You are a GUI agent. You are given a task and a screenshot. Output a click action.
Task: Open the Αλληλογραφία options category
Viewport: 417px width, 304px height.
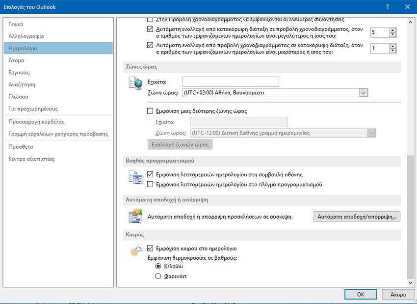click(x=58, y=36)
